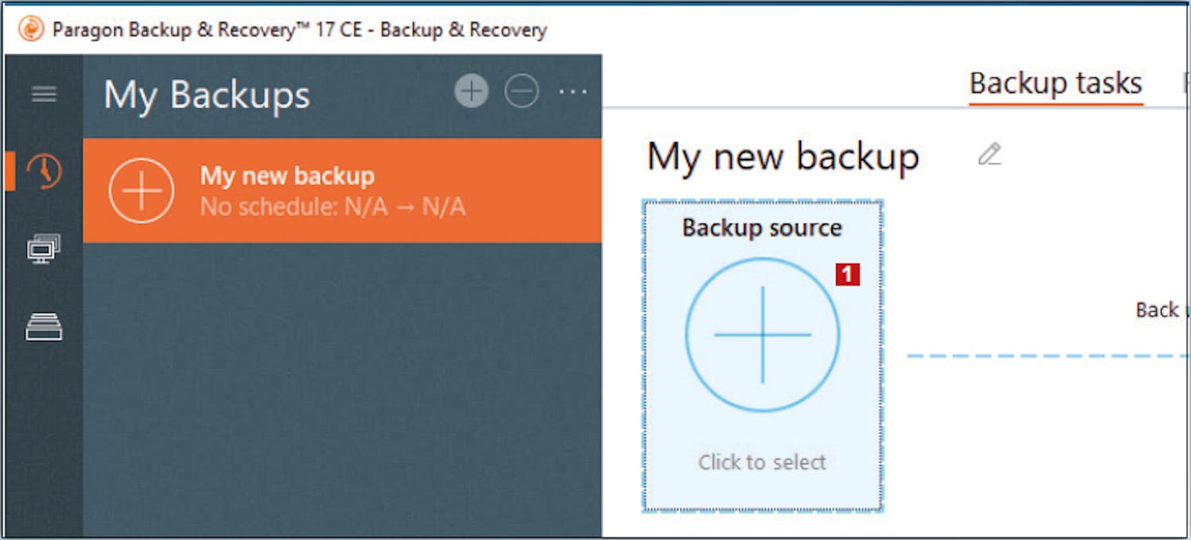The height and width of the screenshot is (540, 1191).
Task: Click the "Backup source" tile heading
Action: (x=762, y=228)
